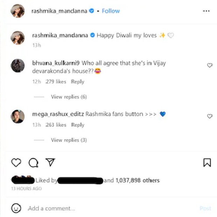Open comments with the speech bubble icon
The image size is (217, 217).
click(x=33, y=162)
